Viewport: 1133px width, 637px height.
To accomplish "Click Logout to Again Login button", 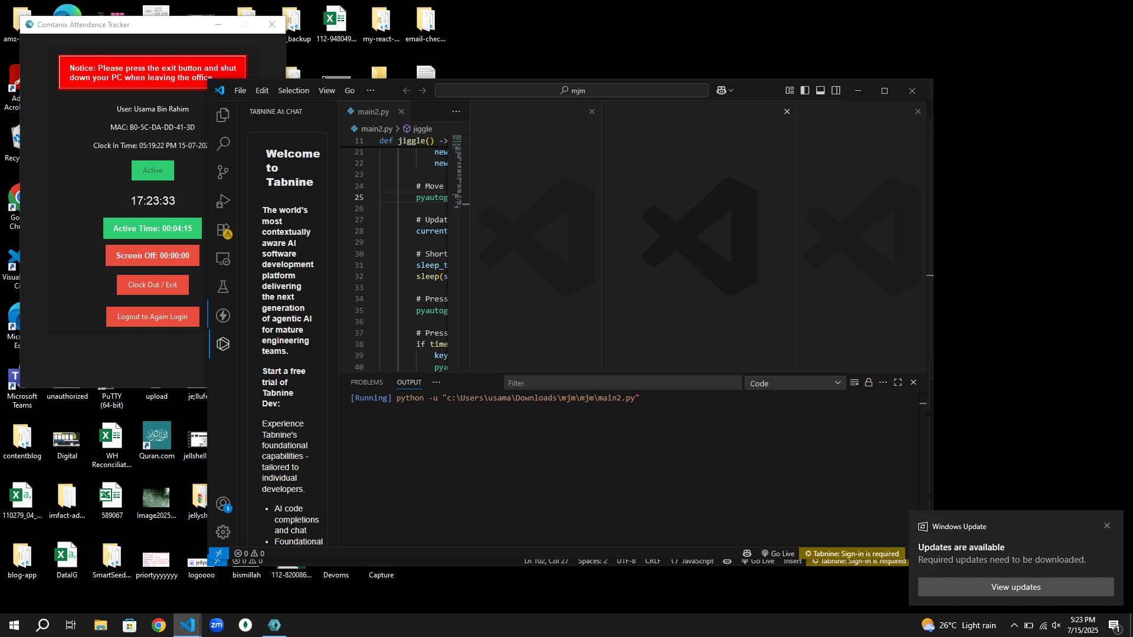I will pyautogui.click(x=152, y=317).
